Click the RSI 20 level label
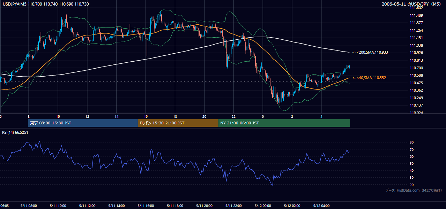 tap(411, 185)
